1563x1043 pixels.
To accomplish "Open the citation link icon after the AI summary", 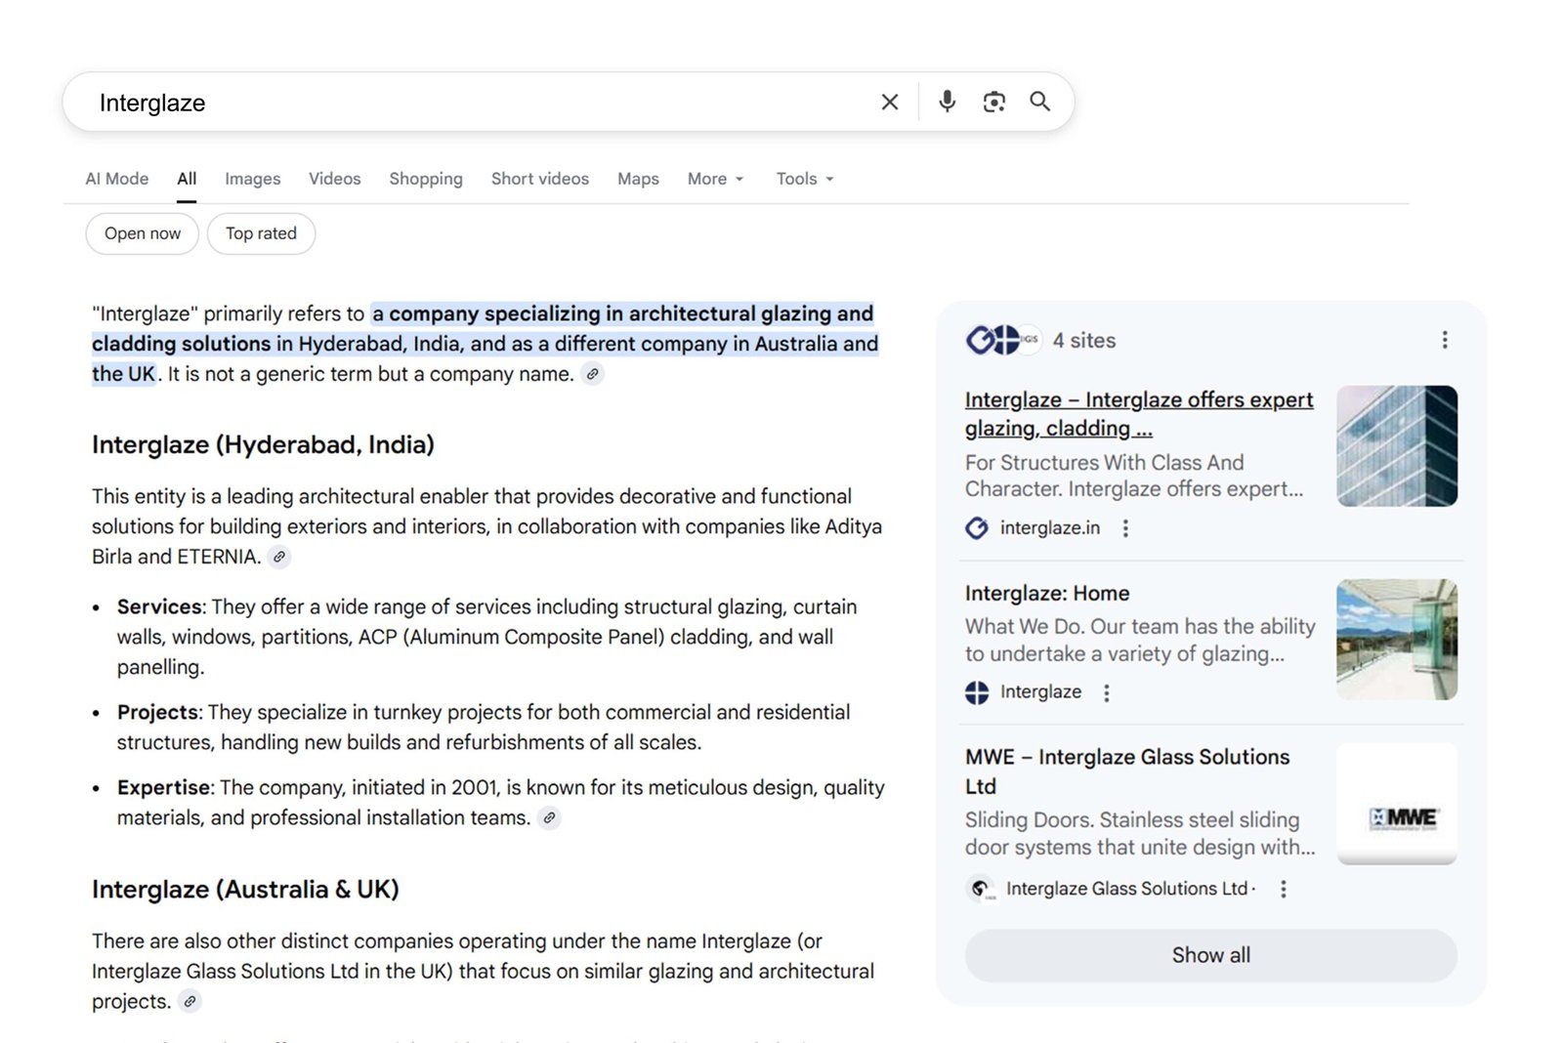I will pyautogui.click(x=594, y=374).
